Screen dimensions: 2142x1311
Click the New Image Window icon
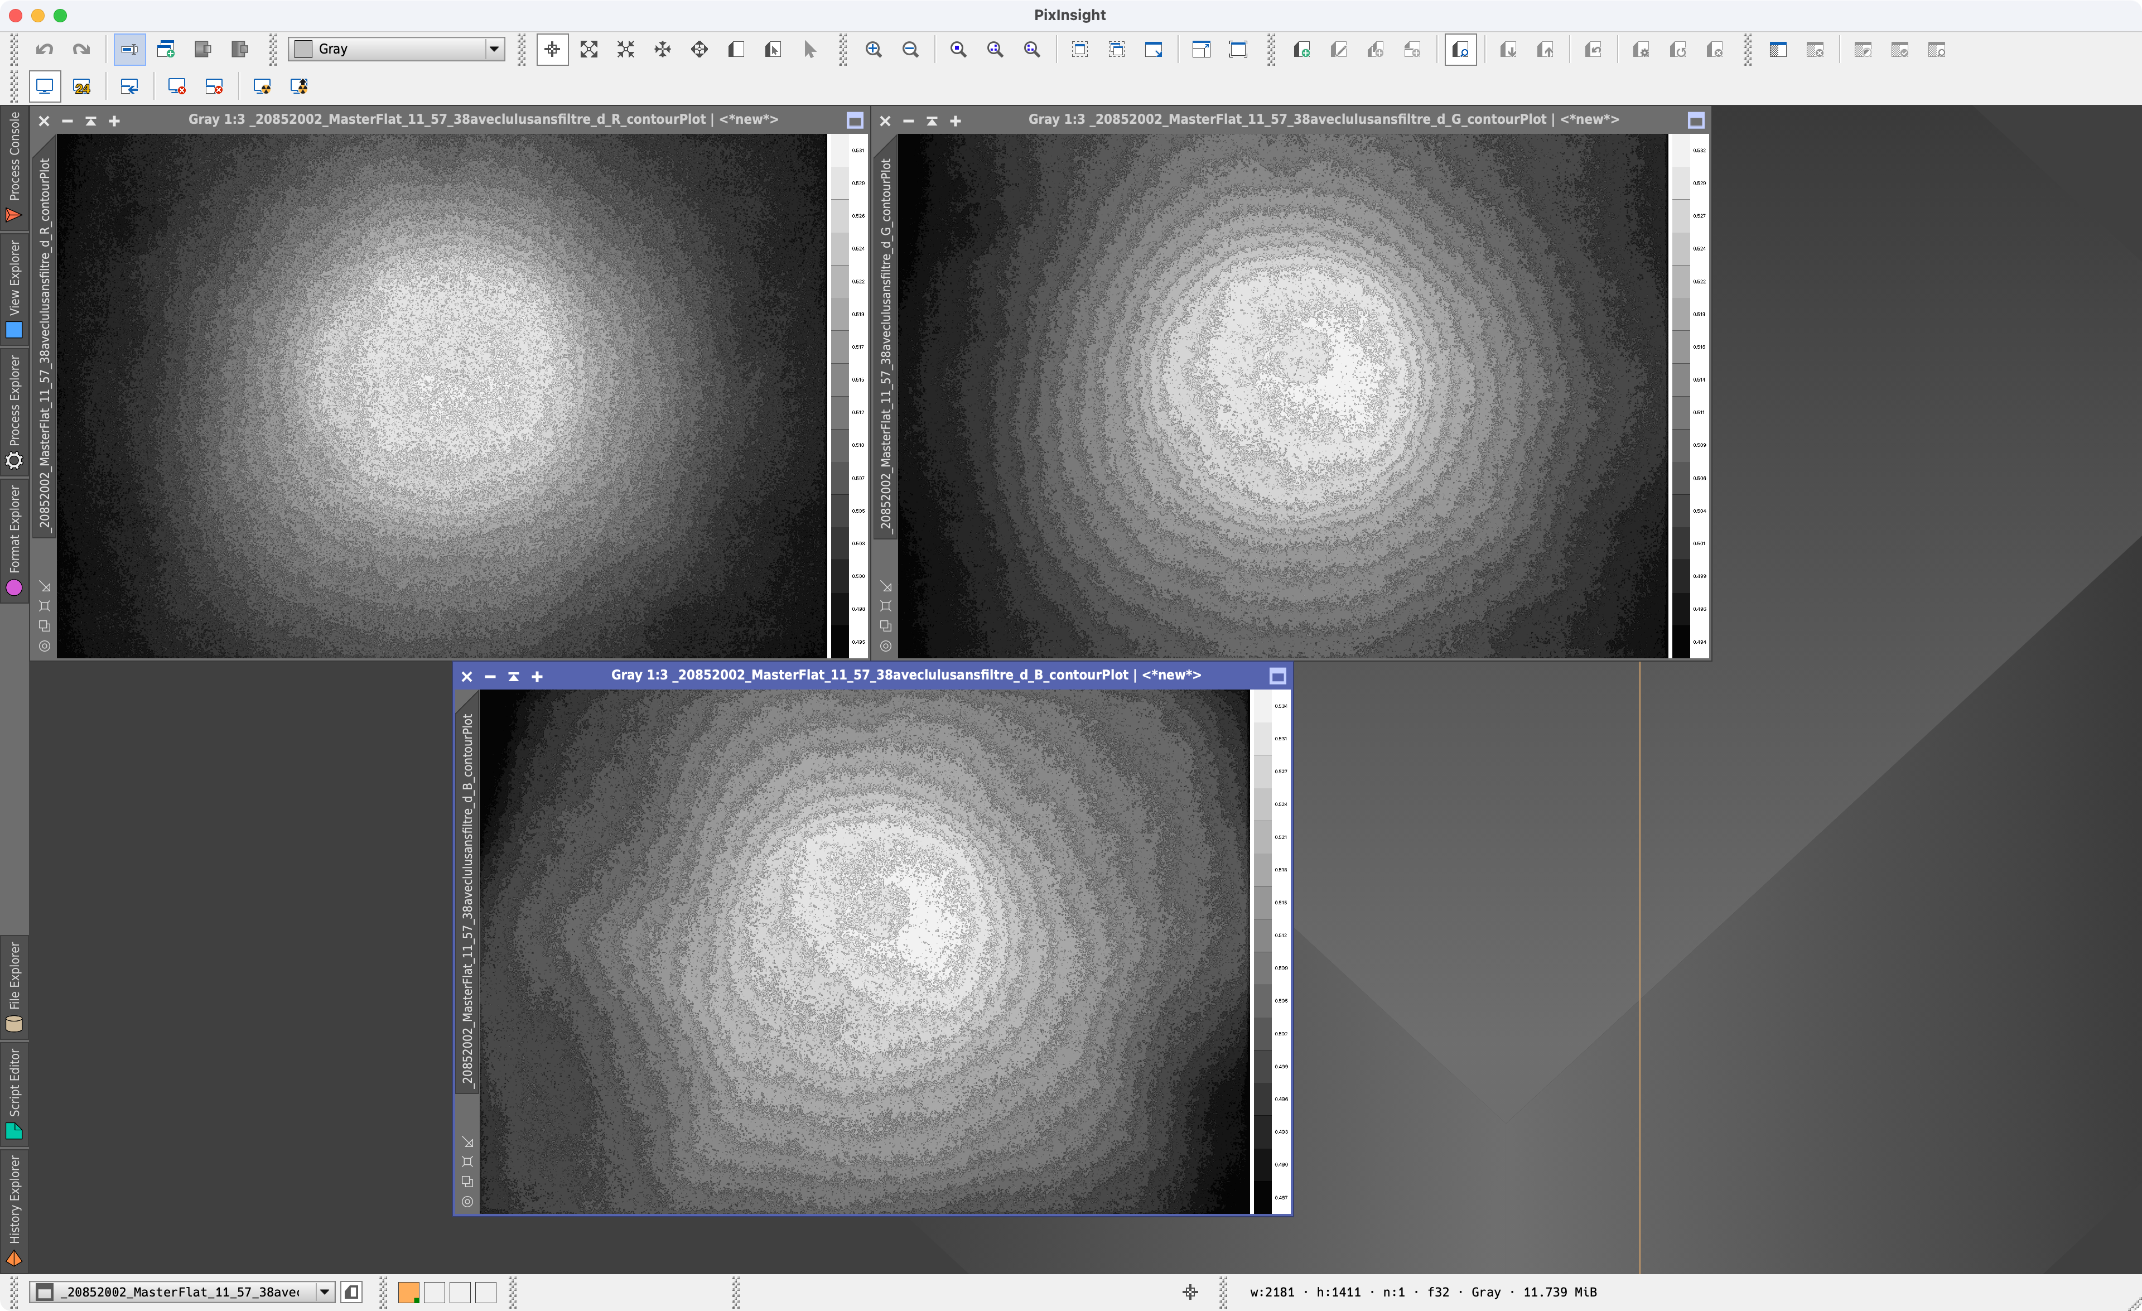coord(166,50)
